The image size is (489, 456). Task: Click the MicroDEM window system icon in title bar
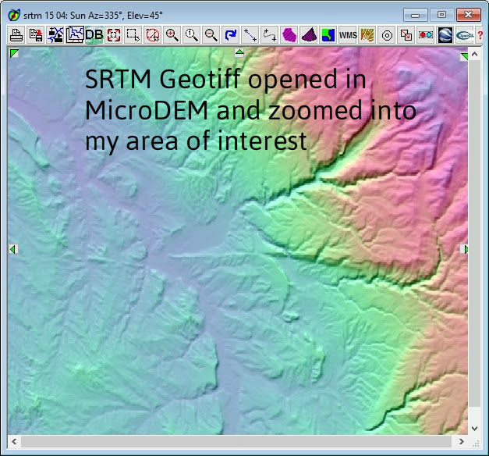click(x=14, y=15)
